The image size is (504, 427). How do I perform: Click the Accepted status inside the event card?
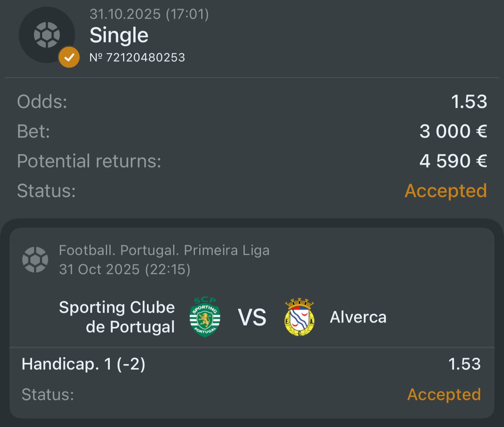click(444, 394)
